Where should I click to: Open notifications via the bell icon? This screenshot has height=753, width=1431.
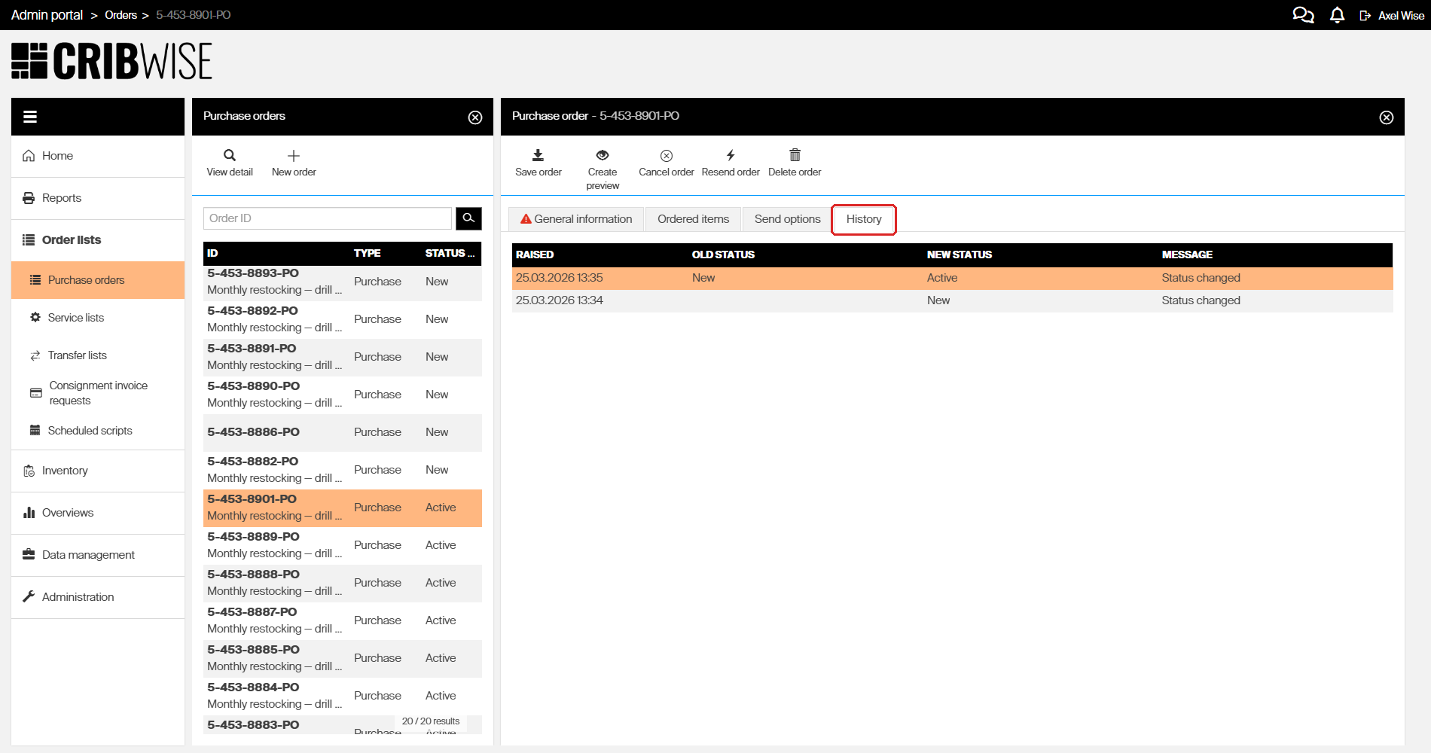click(x=1337, y=14)
